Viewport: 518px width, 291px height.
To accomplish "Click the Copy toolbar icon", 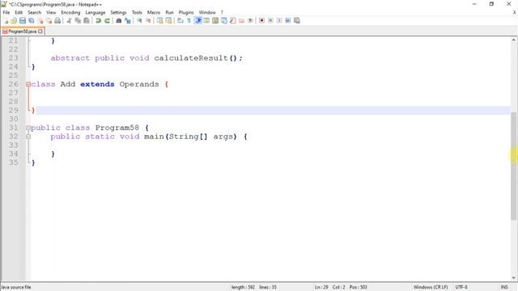I will pyautogui.click(x=78, y=21).
